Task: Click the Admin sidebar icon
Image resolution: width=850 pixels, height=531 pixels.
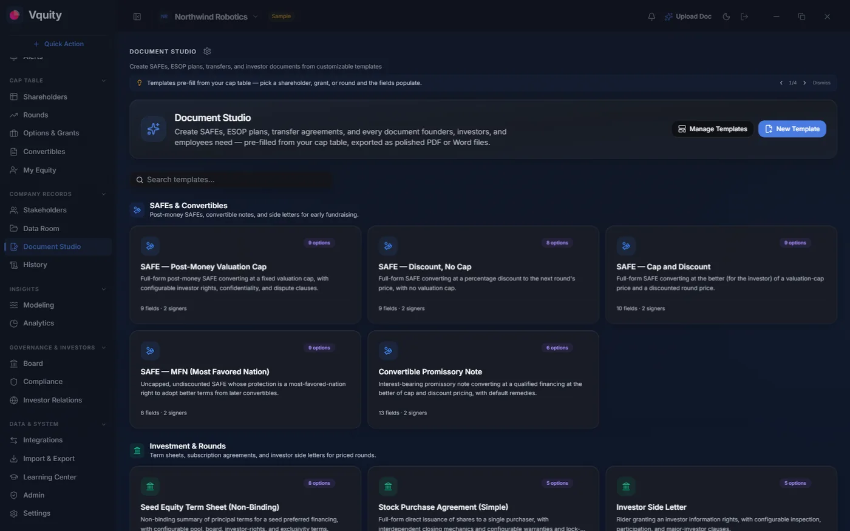Action: click(14, 495)
